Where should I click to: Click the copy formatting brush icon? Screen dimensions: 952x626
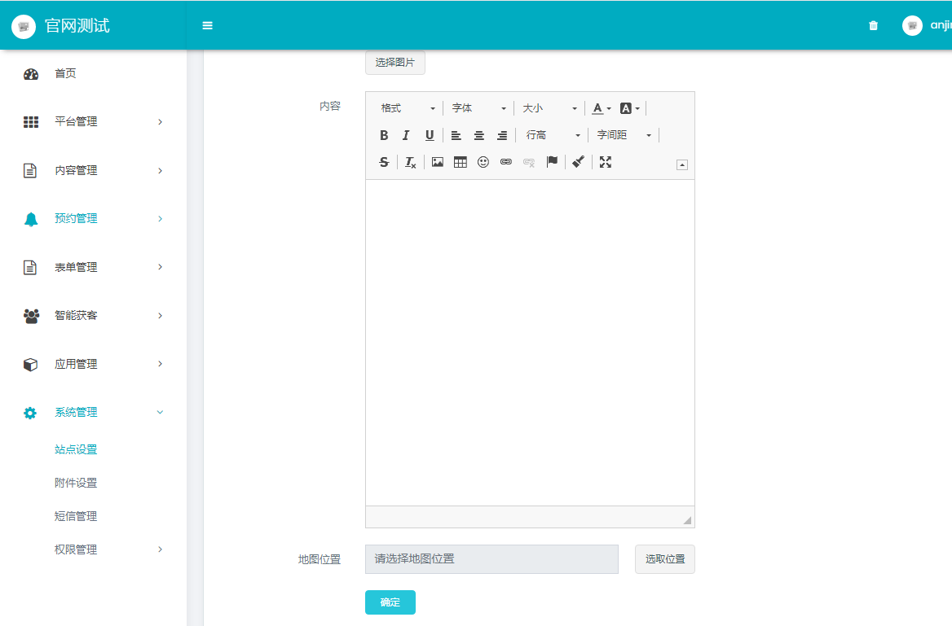(578, 162)
